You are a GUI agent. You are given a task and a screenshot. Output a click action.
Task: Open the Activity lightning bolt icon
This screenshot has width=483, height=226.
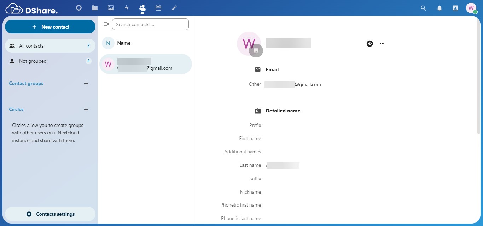click(127, 8)
